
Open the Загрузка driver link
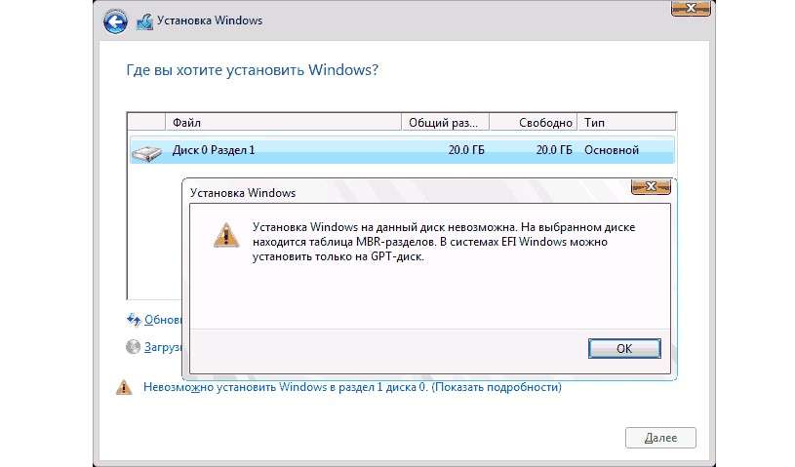163,347
